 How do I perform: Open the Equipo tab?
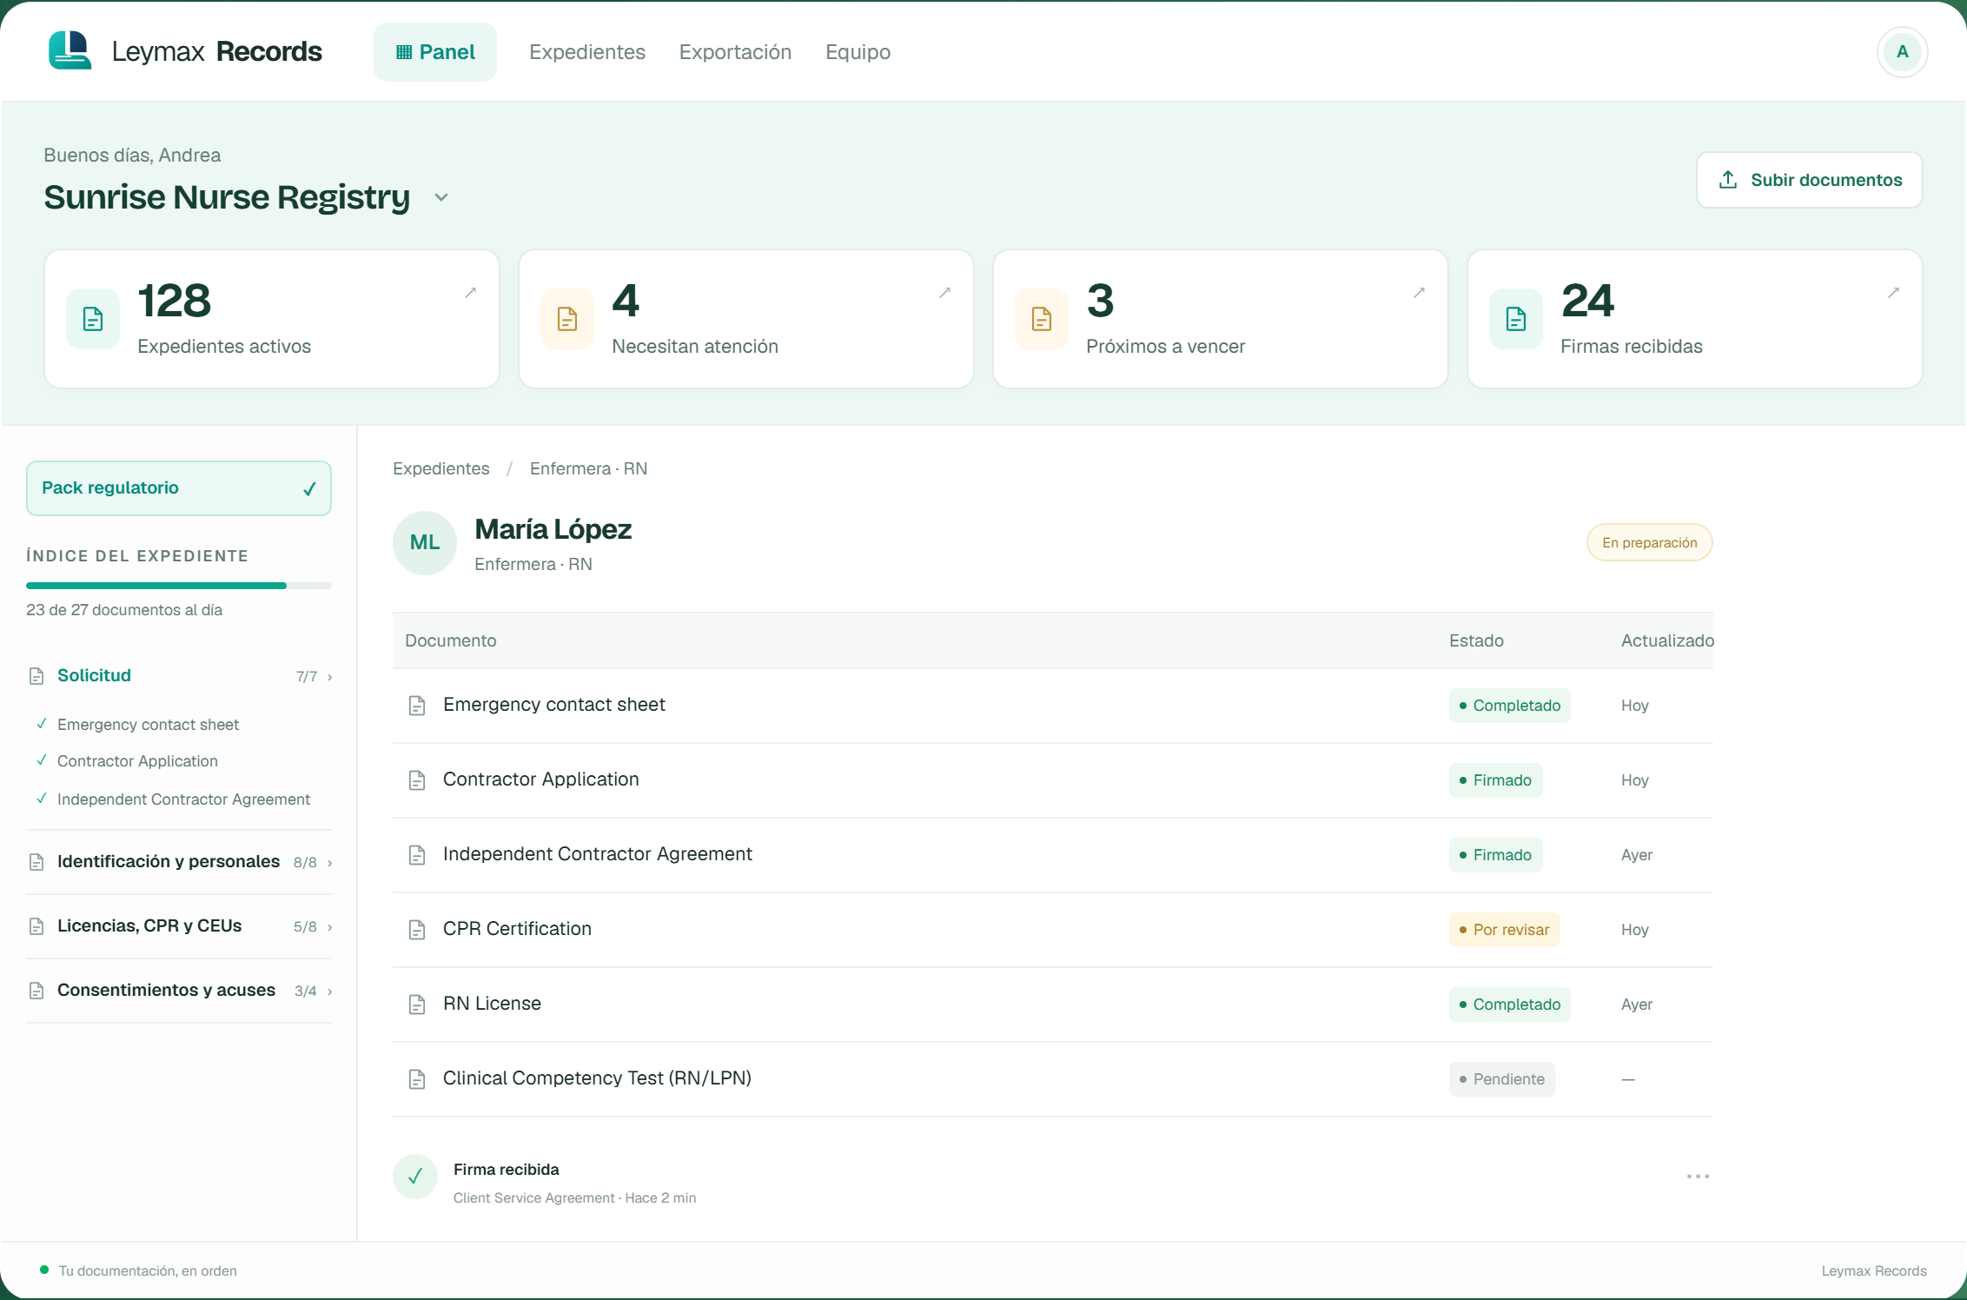858,52
